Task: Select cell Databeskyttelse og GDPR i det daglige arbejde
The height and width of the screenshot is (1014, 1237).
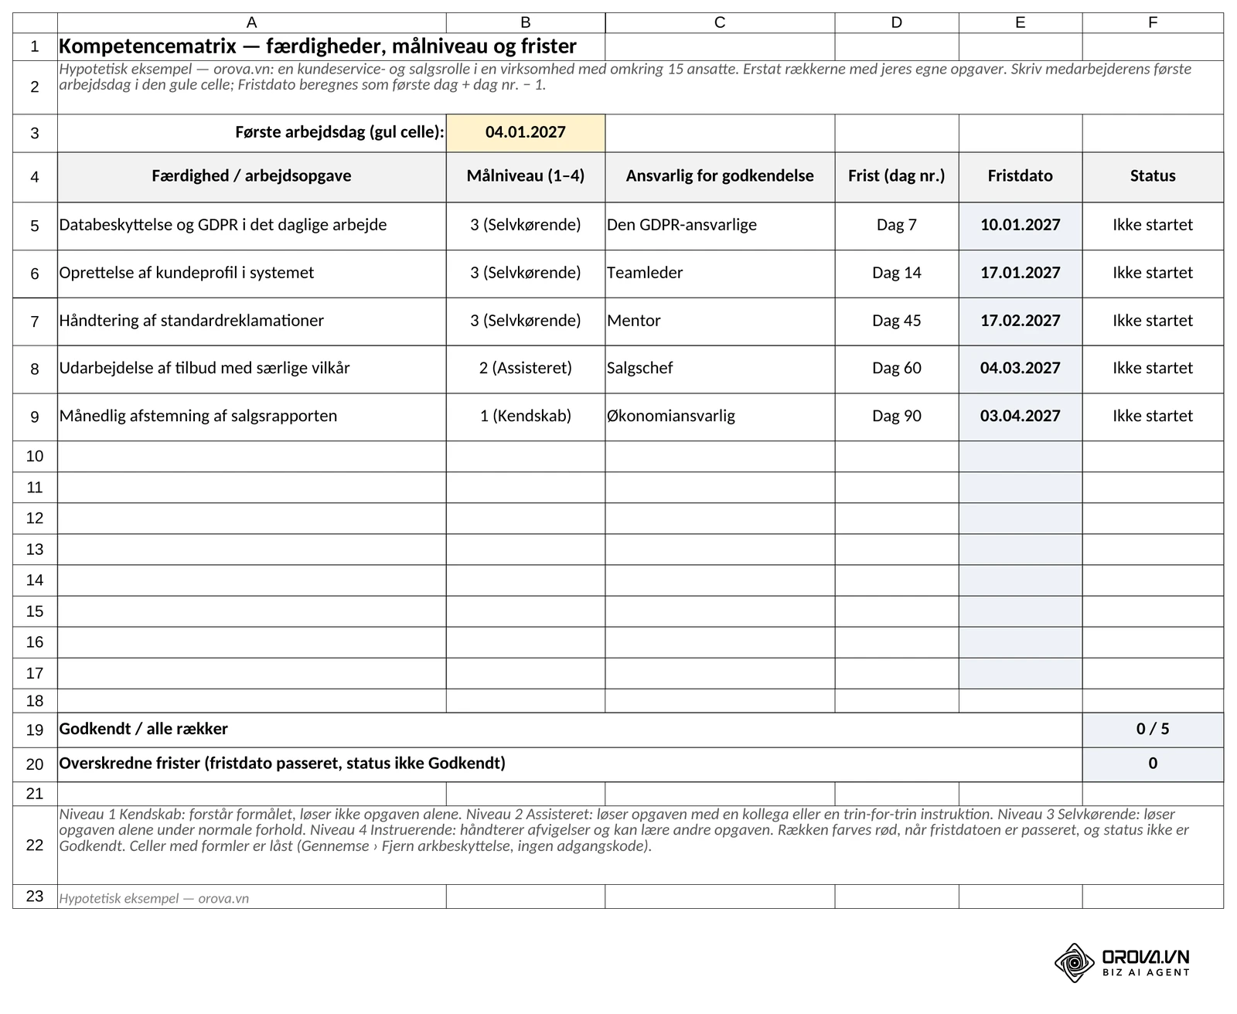Action: coord(252,226)
